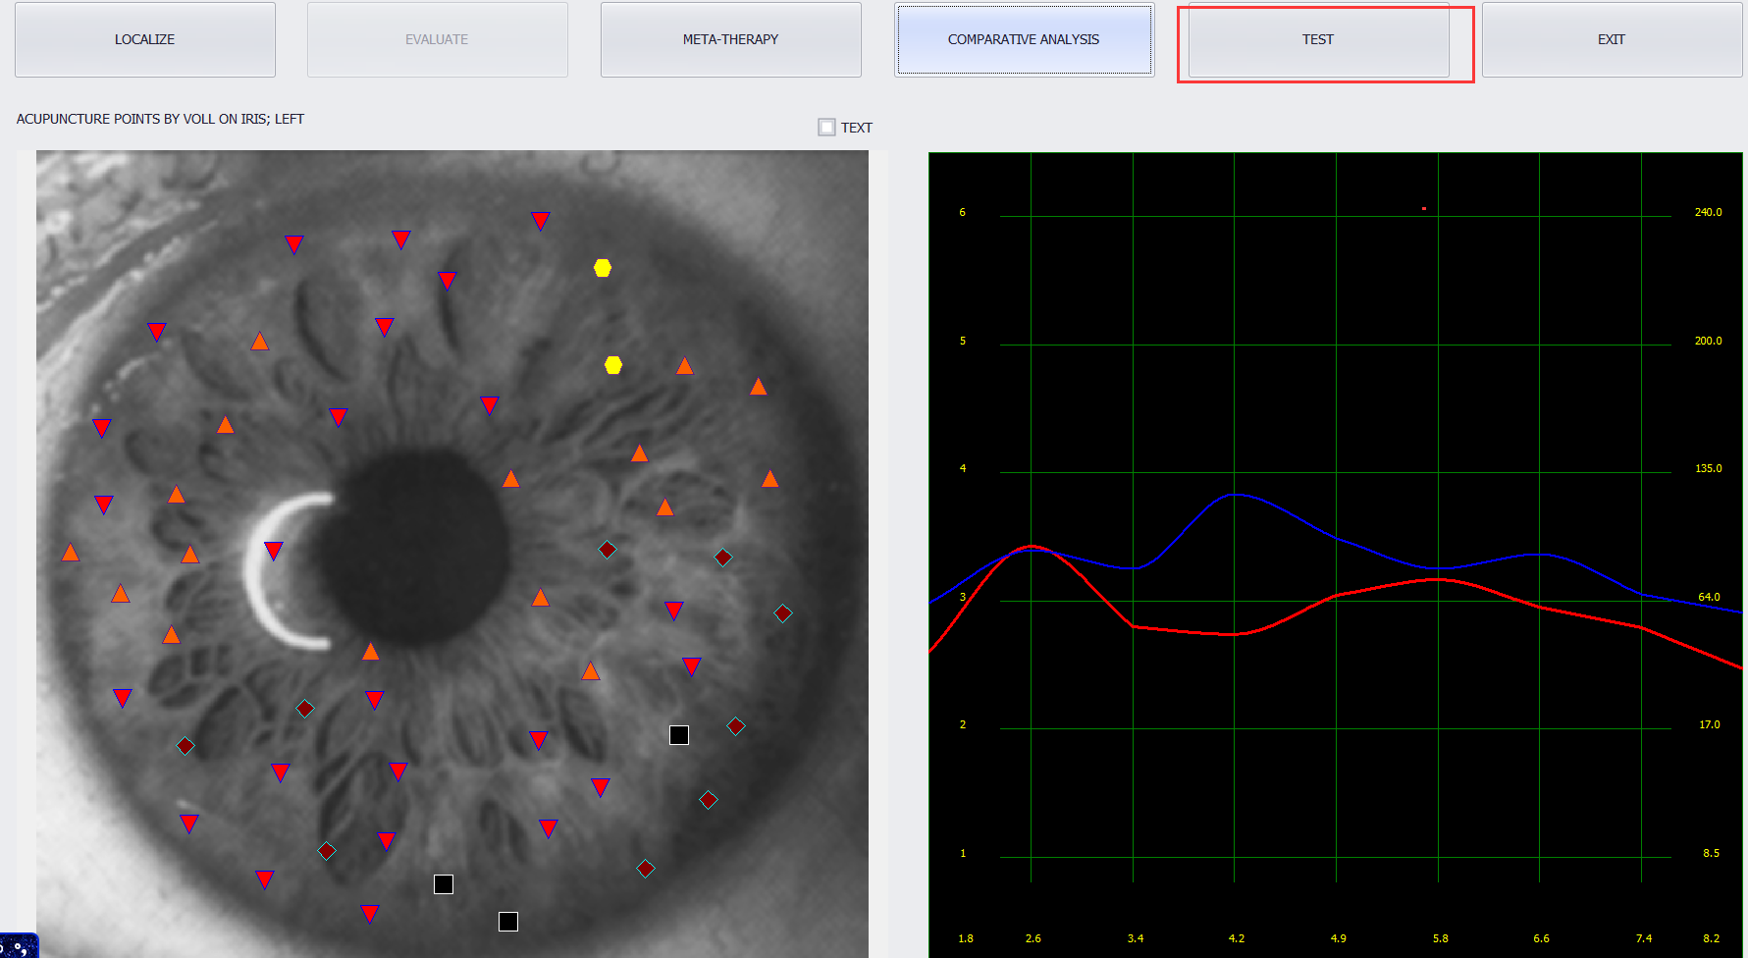Click the 7.4 frequency label on graph axis
The image size is (1748, 958).
(1644, 938)
